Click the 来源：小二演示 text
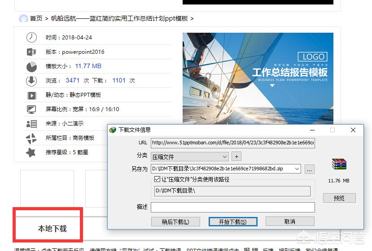The image size is (372, 251). pos(65,124)
